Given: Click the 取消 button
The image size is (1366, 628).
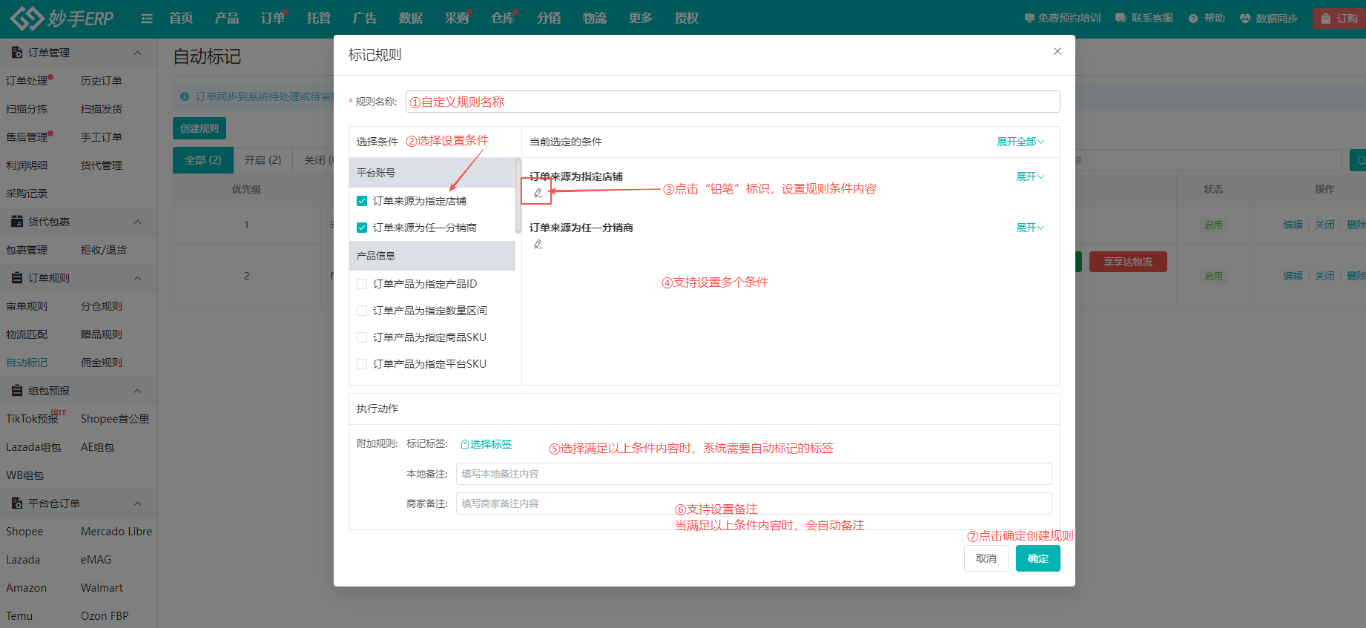Looking at the screenshot, I should pos(986,558).
